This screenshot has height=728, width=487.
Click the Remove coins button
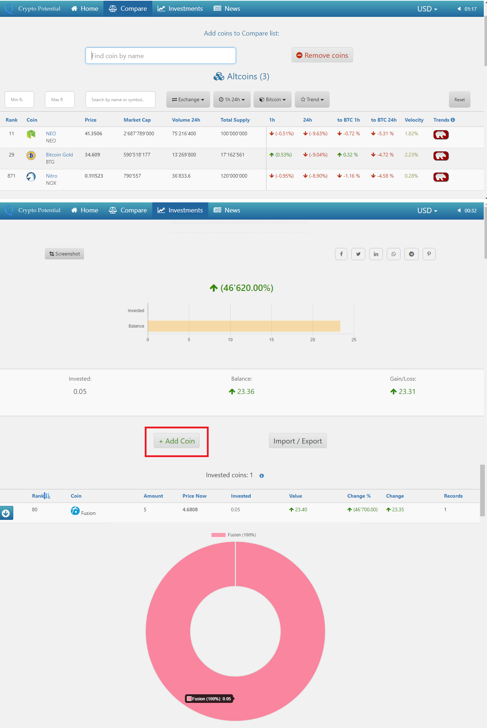(x=322, y=55)
